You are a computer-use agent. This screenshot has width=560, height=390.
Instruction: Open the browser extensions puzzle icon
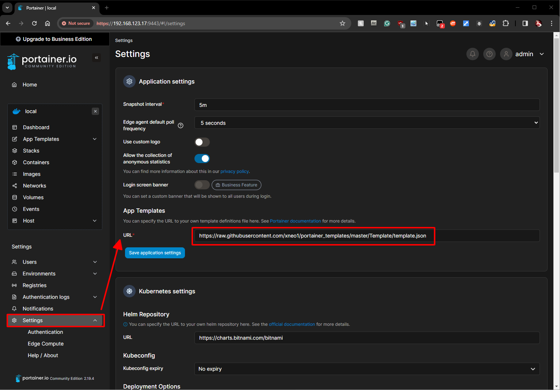tap(506, 23)
